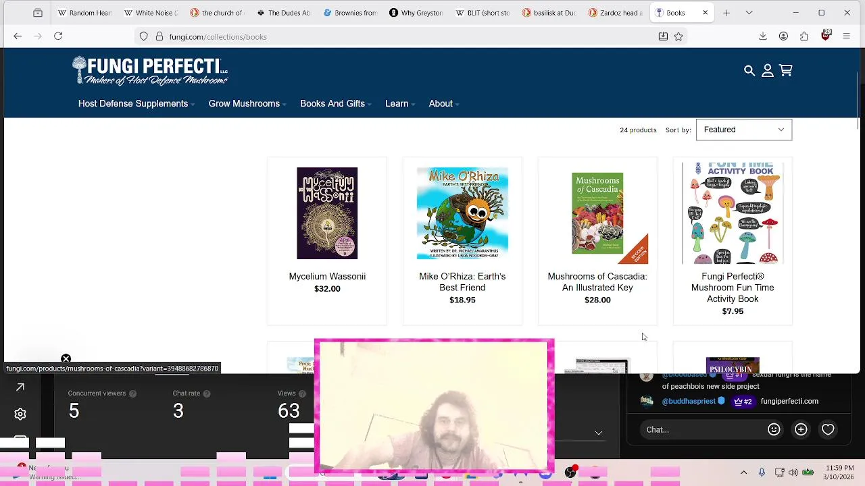
Task: Click the Mushrooms of Cascadia book cover
Action: tap(597, 213)
